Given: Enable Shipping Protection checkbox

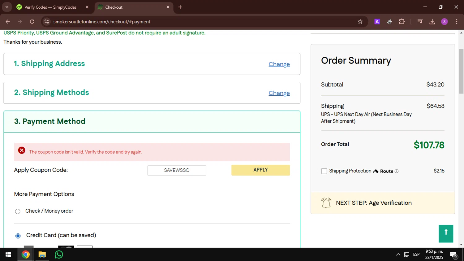Looking at the screenshot, I should (324, 171).
